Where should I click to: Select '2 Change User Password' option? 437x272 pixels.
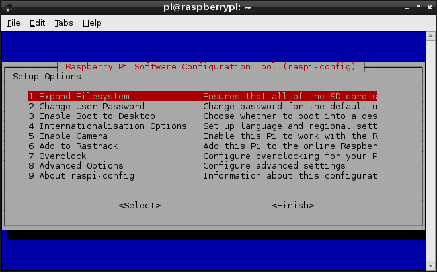87,107
